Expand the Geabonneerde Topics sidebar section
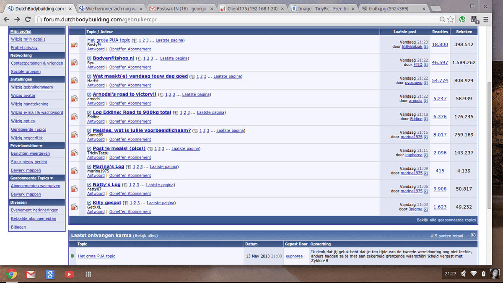The height and width of the screenshot is (283, 503). pyautogui.click(x=51, y=178)
